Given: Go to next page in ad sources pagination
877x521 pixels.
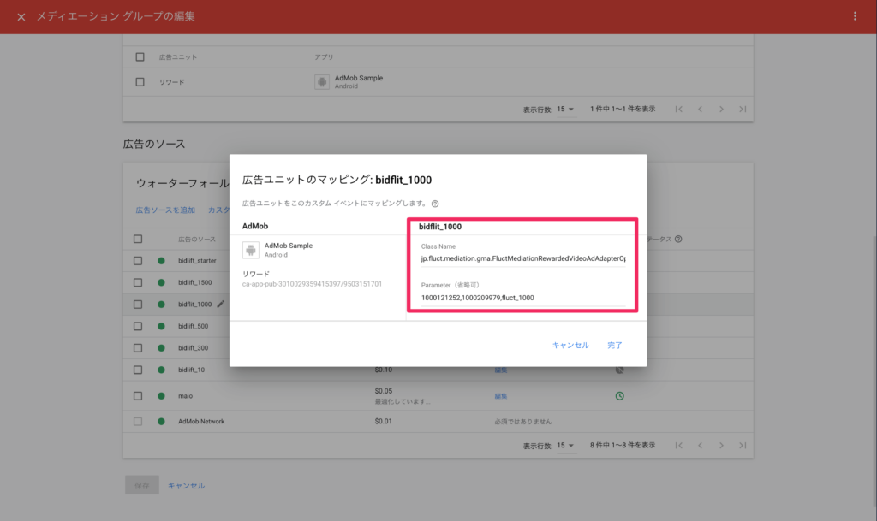Looking at the screenshot, I should pos(721,446).
